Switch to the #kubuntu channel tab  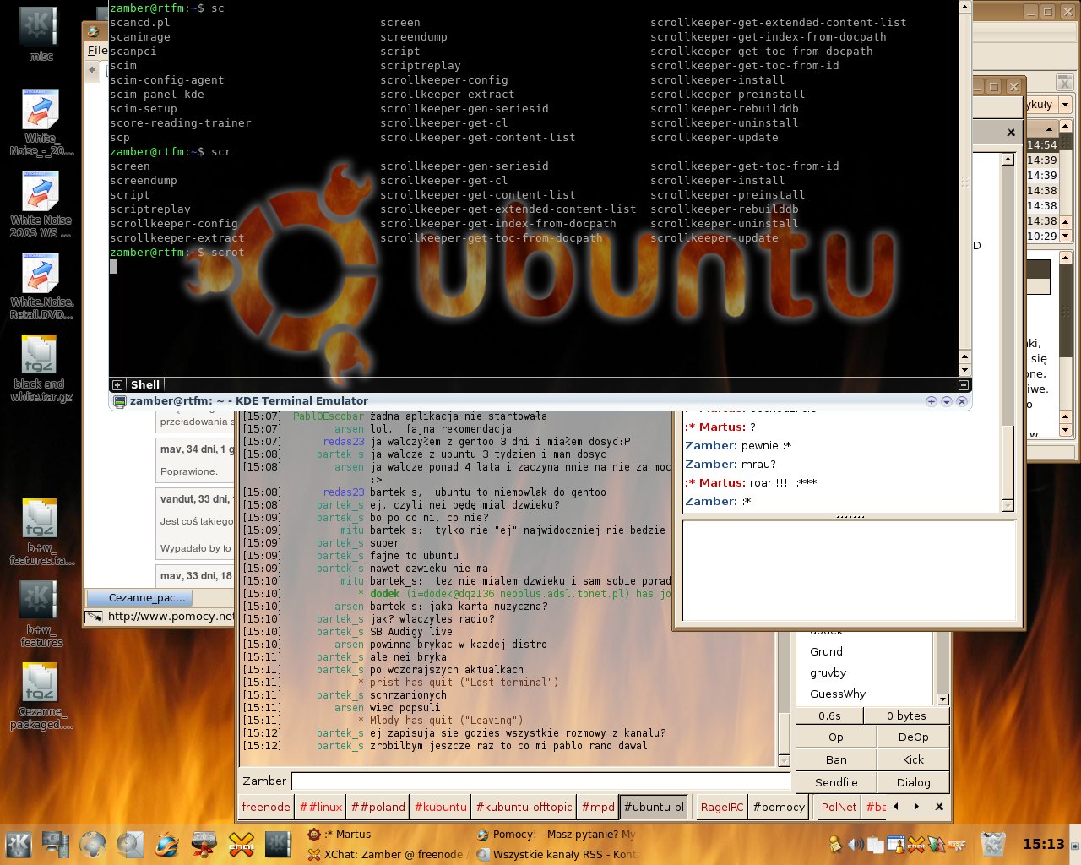coord(440,807)
